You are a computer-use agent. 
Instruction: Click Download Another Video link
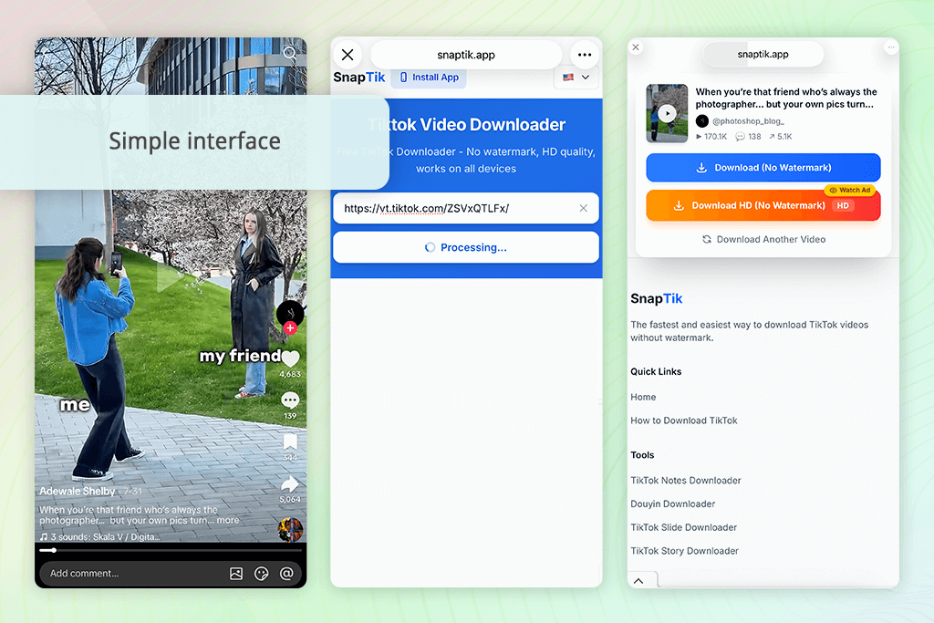pos(763,239)
